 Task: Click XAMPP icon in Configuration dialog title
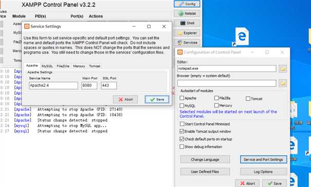click(180, 52)
